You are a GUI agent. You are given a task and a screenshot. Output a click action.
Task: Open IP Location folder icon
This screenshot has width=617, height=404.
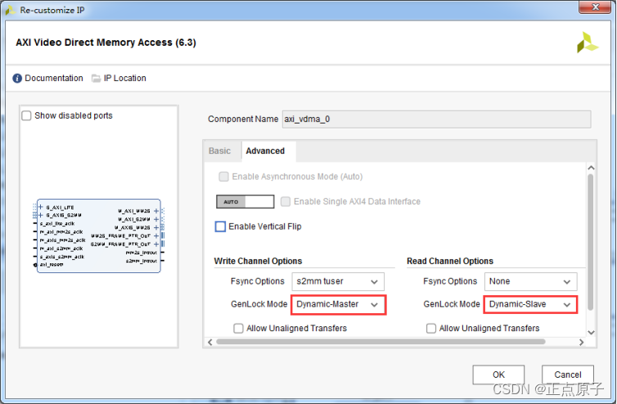pos(96,79)
